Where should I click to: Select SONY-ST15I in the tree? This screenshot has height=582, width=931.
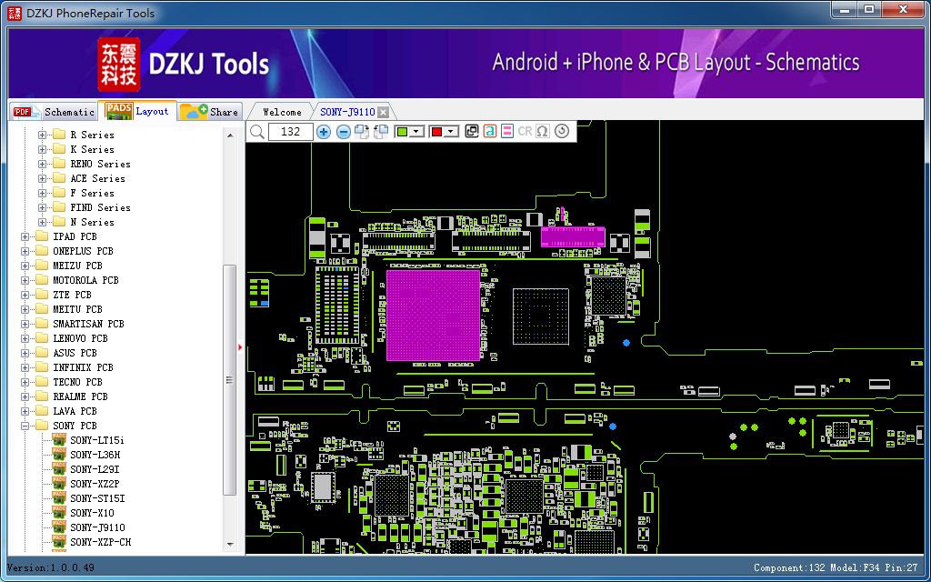[97, 498]
